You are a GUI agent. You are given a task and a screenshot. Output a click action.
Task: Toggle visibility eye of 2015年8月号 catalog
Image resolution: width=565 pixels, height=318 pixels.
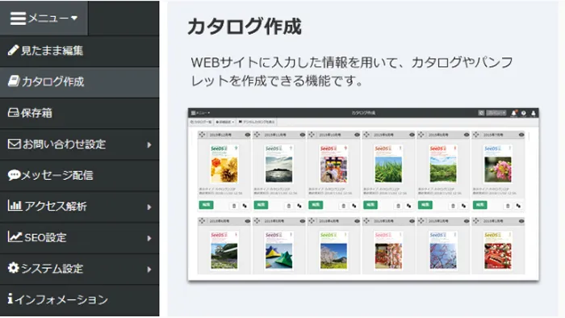click(x=467, y=135)
